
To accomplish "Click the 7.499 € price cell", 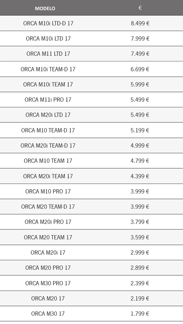I will pos(140,54).
